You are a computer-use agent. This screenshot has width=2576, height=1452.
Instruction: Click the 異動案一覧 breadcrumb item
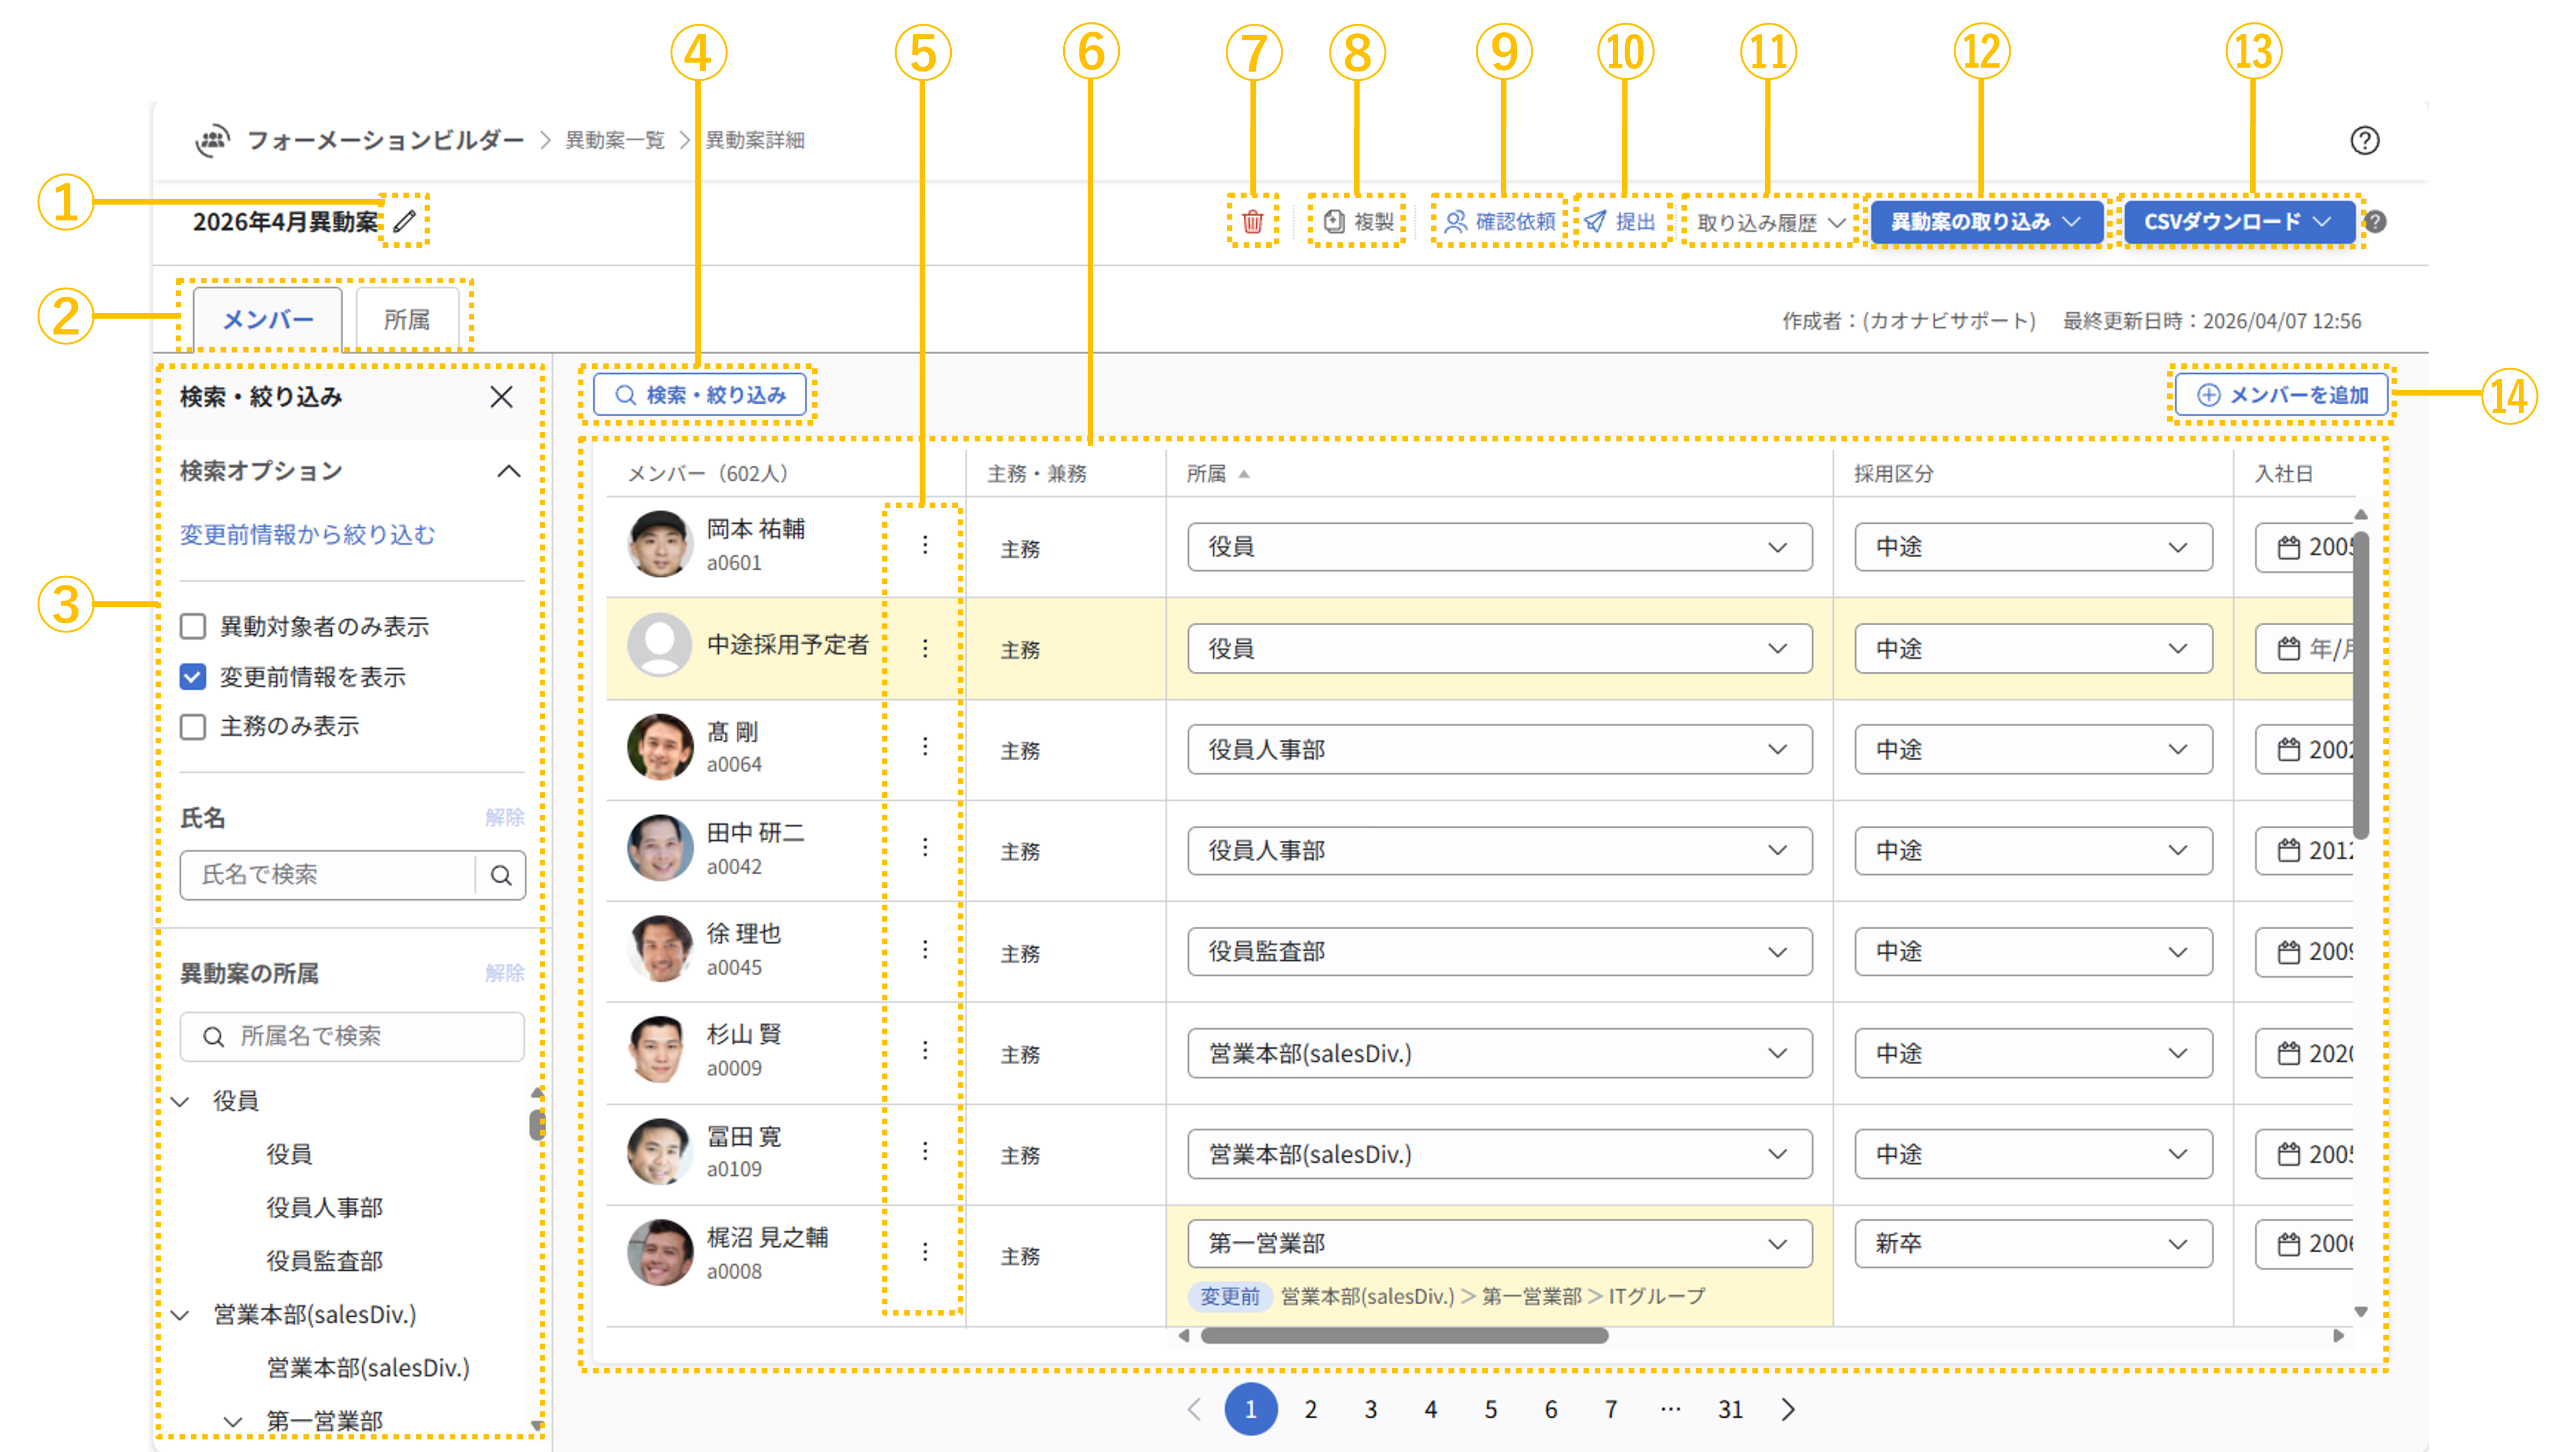click(614, 140)
